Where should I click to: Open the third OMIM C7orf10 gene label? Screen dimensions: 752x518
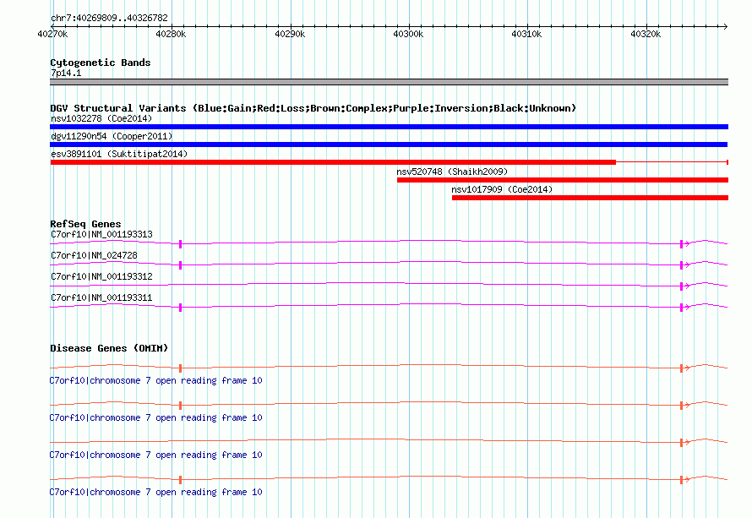click(x=155, y=455)
